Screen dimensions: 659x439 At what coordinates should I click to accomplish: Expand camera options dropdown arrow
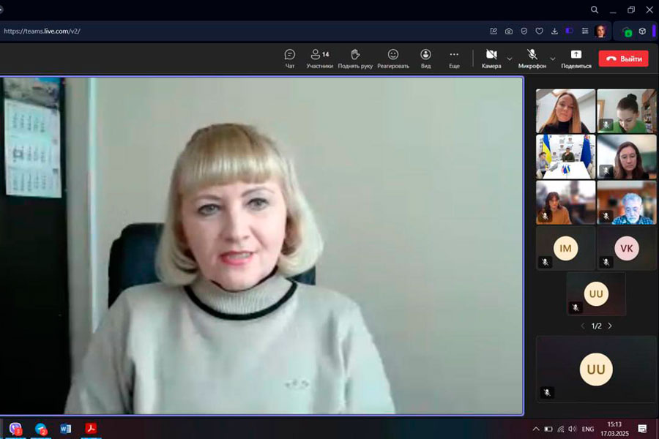click(x=510, y=59)
